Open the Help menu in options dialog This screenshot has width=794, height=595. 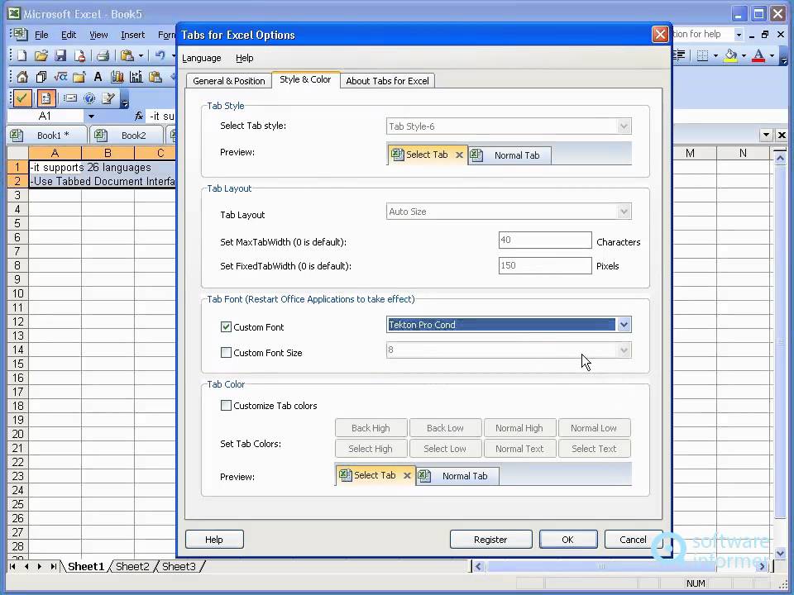[245, 58]
